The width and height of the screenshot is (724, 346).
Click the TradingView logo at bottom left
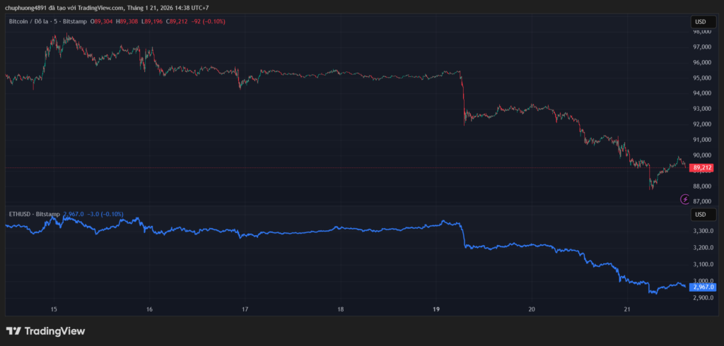pos(45,330)
